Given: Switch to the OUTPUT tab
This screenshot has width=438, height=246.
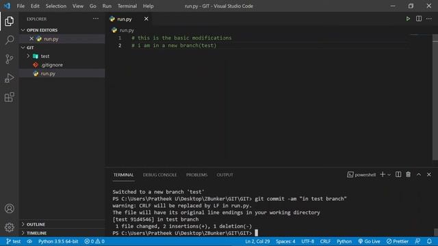Looking at the screenshot, I should 225,175.
